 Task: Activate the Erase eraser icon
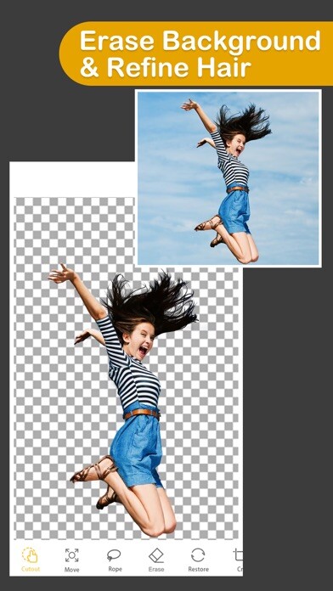tap(155, 555)
